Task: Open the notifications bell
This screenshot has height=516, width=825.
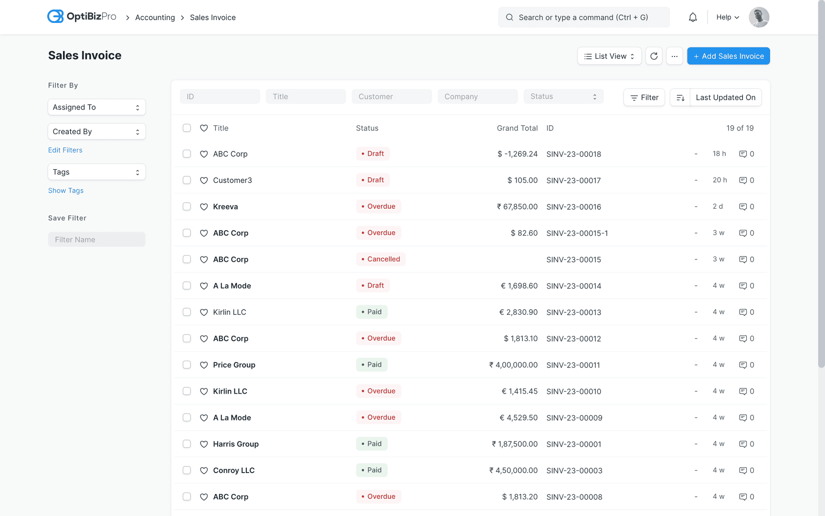Action: [x=693, y=17]
